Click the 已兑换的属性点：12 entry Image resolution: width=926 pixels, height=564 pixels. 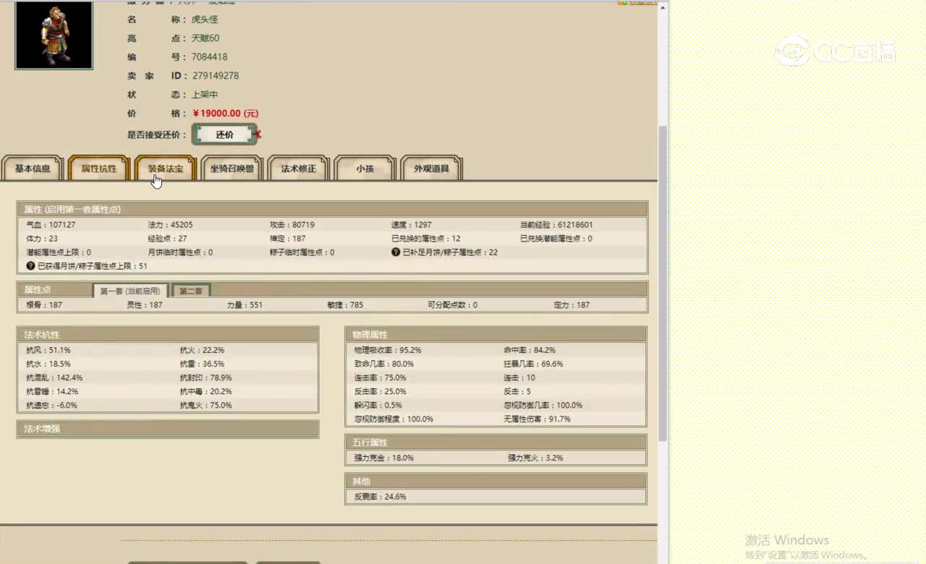coord(426,239)
